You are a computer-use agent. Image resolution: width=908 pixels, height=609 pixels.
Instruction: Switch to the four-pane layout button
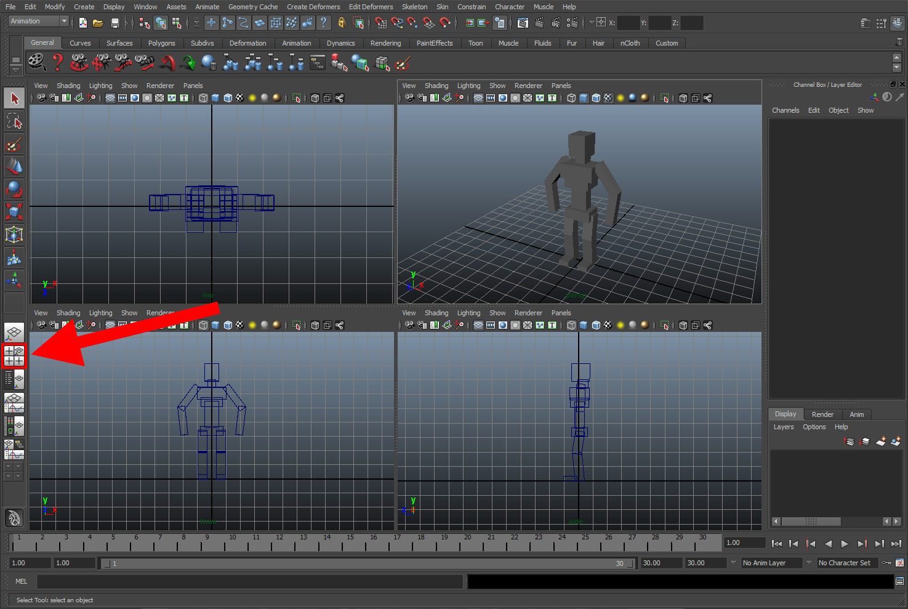click(14, 356)
